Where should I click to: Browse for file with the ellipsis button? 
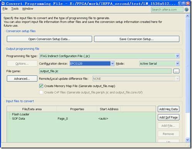(x=176, y=71)
